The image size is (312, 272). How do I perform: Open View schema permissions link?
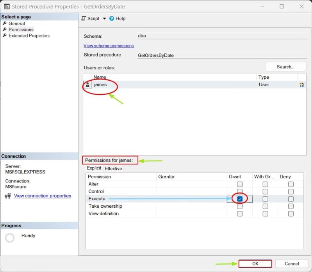coord(109,46)
